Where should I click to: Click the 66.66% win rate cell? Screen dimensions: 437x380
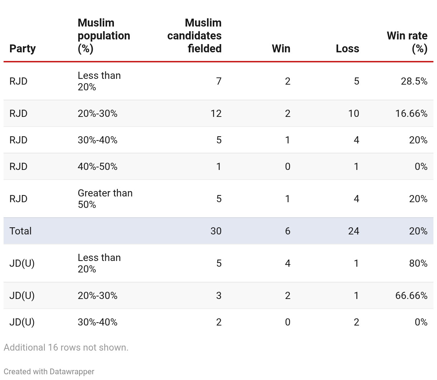point(411,295)
